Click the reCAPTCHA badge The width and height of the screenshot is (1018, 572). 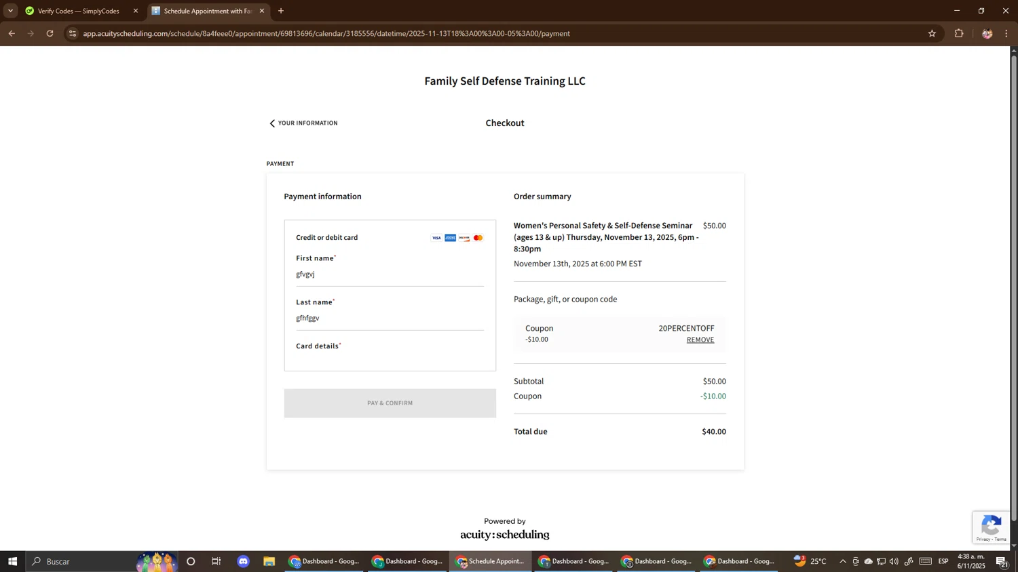(x=992, y=527)
